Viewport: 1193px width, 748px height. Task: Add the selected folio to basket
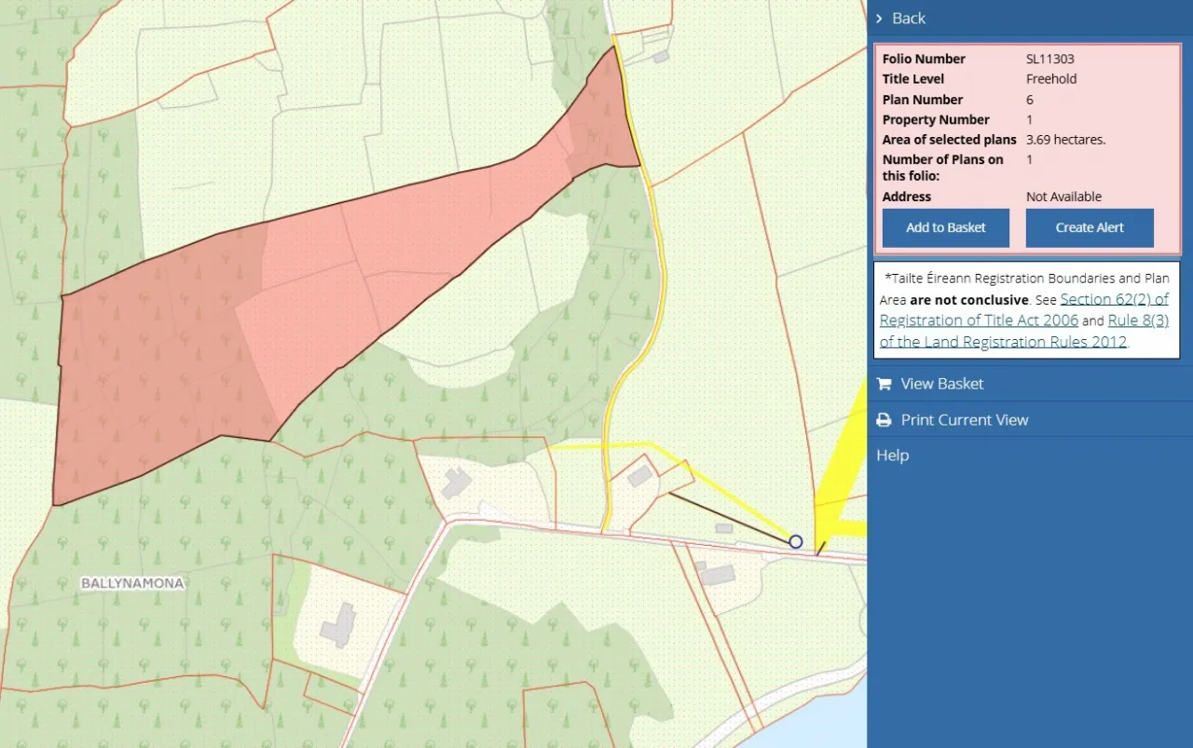pyautogui.click(x=945, y=227)
